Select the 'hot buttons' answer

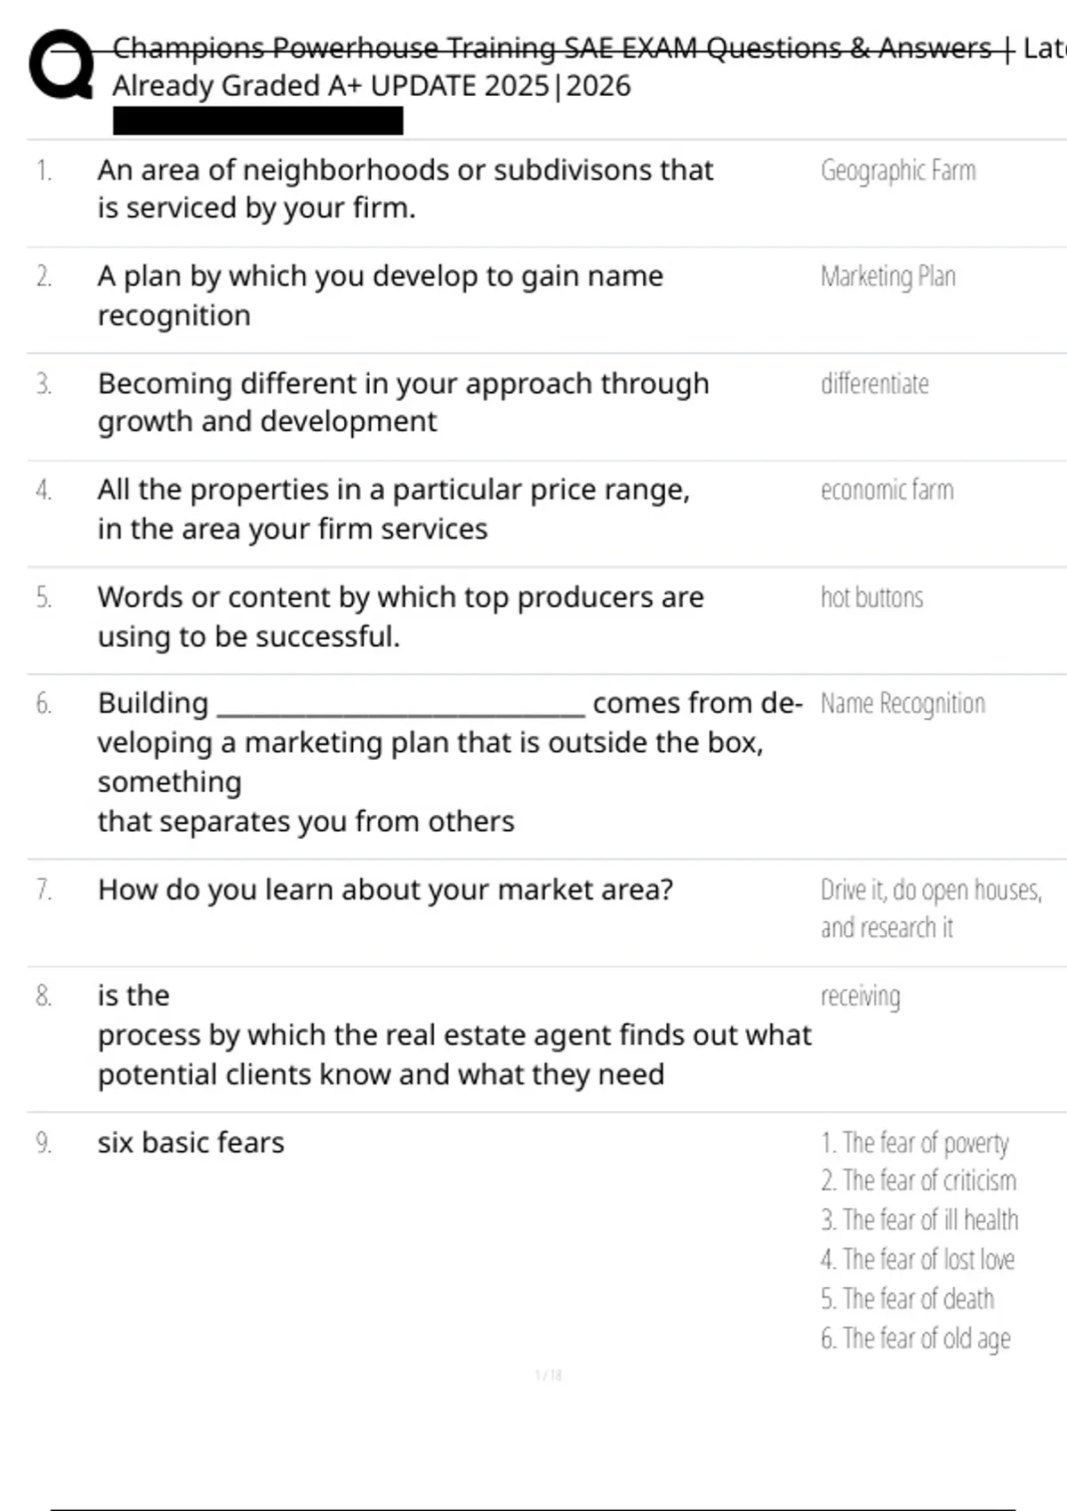pos(872,597)
